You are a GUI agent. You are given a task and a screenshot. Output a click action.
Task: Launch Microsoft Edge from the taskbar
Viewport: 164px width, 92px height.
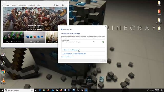(40, 90)
